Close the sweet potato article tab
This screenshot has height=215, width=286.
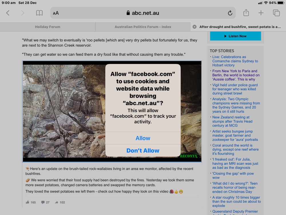point(194,27)
